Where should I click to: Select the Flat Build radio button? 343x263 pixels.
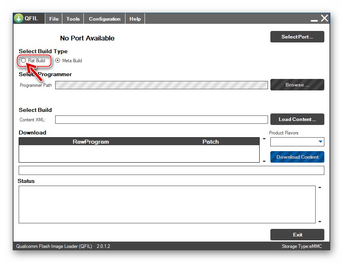pos(24,61)
